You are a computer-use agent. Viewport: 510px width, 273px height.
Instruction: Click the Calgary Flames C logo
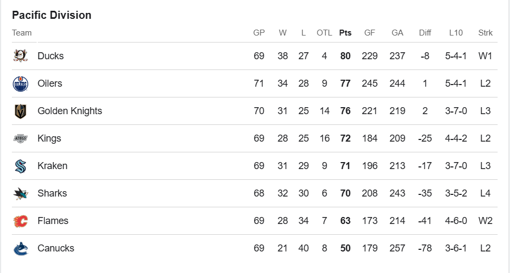21,221
